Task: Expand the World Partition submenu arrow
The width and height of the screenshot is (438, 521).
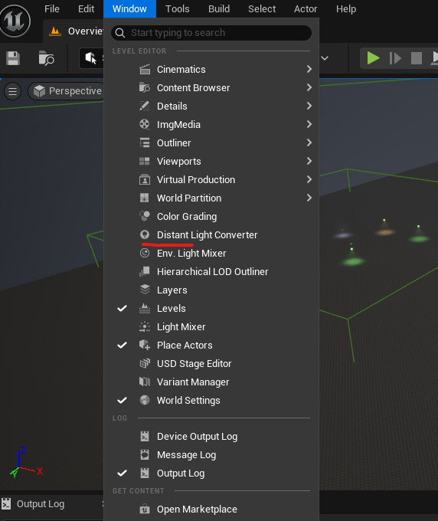Action: 309,198
